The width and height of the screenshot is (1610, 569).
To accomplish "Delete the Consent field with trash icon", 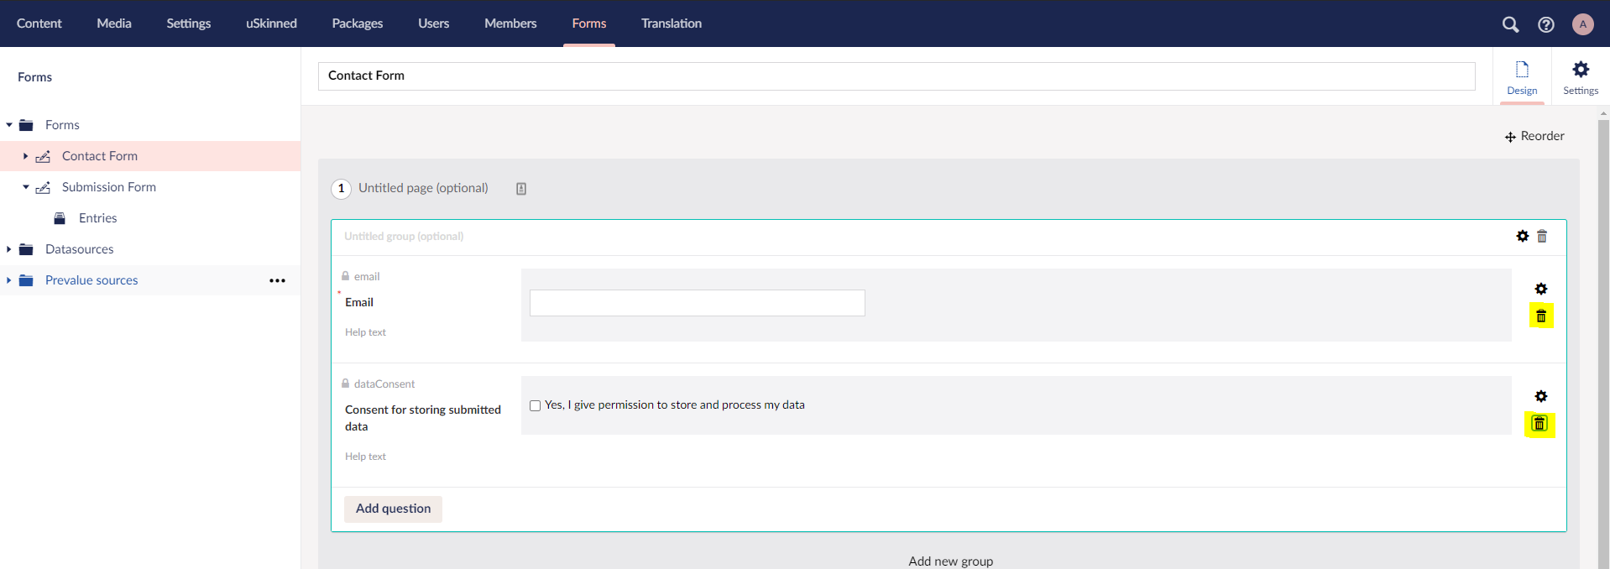I will (1539, 424).
